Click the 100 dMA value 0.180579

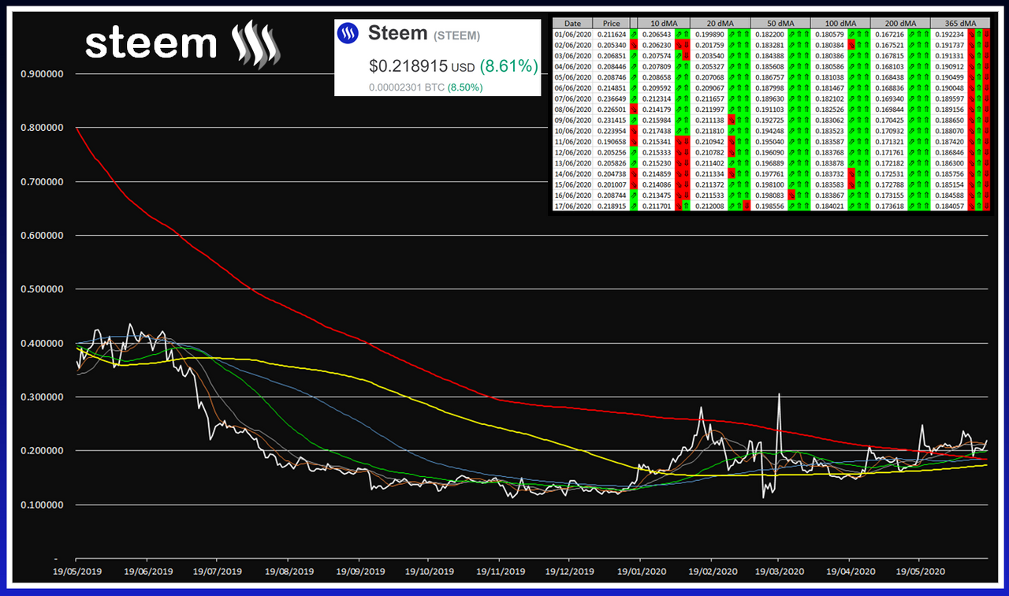click(829, 35)
